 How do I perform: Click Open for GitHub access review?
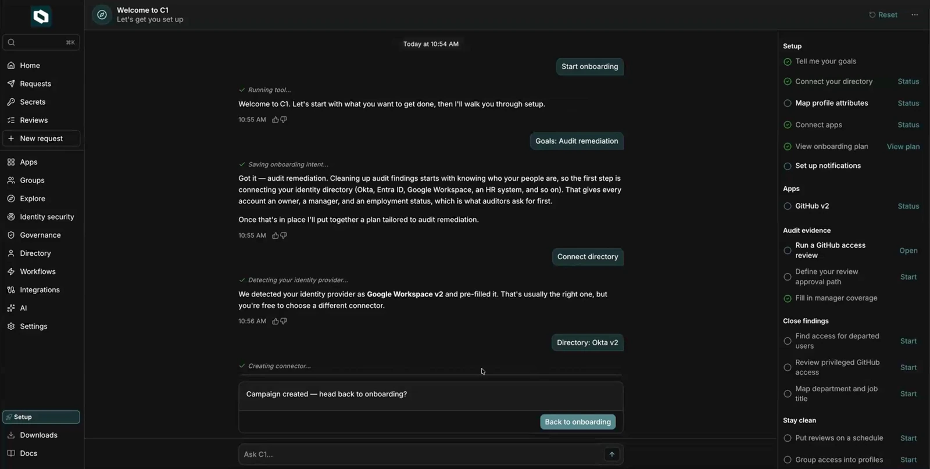tap(908, 251)
